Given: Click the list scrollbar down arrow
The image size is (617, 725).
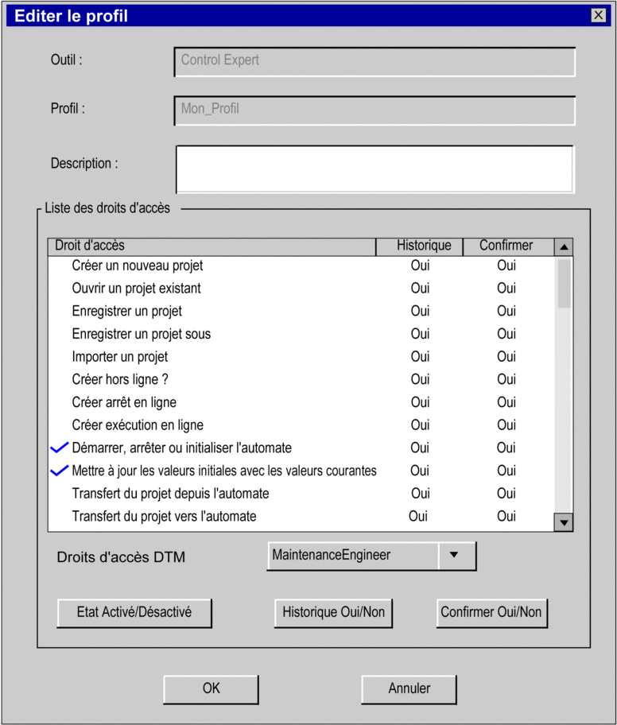Looking at the screenshot, I should pyautogui.click(x=564, y=522).
